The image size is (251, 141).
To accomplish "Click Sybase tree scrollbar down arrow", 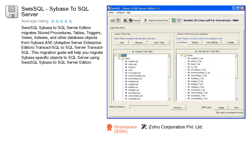I will click(x=169, y=99).
